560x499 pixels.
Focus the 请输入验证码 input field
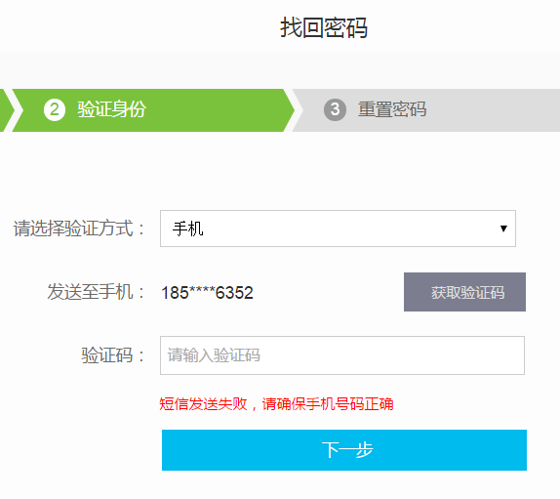coord(342,355)
